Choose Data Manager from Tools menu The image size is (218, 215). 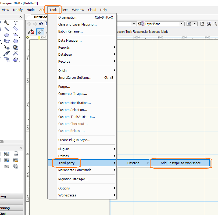[70, 41]
